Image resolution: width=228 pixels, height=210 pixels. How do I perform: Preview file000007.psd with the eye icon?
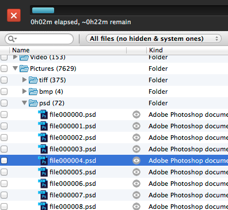click(136, 195)
